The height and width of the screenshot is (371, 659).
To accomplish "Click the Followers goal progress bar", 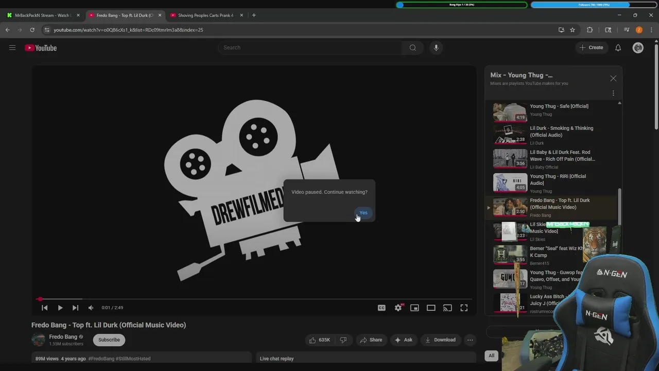I will click(594, 5).
